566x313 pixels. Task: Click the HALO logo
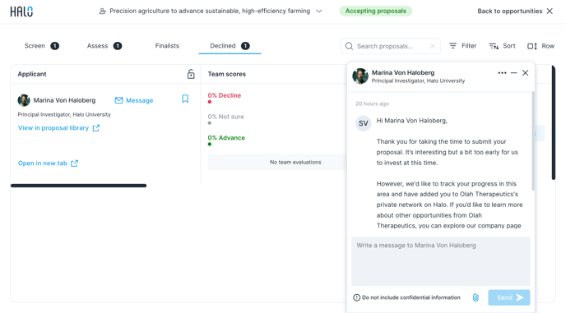coord(21,12)
